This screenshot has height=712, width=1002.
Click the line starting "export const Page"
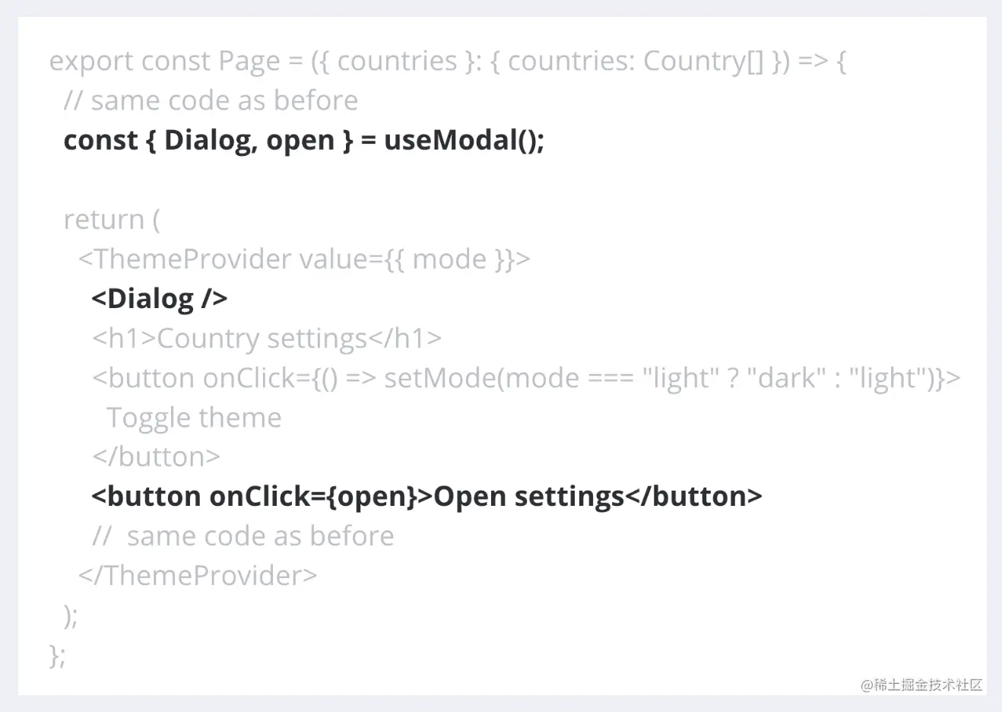(448, 62)
